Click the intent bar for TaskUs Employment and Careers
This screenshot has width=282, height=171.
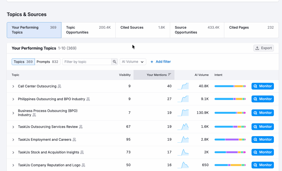coord(230,139)
